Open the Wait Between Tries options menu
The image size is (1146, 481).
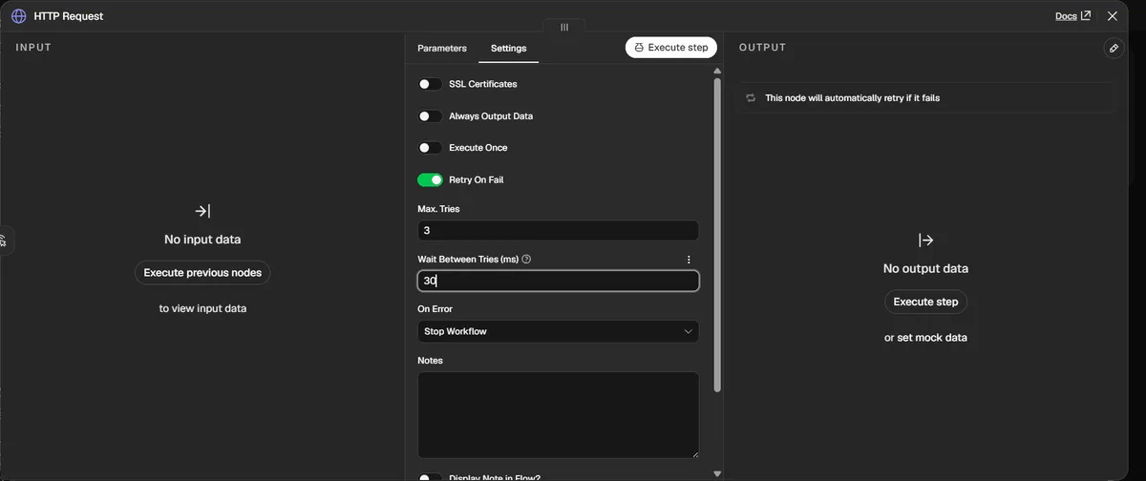click(689, 259)
